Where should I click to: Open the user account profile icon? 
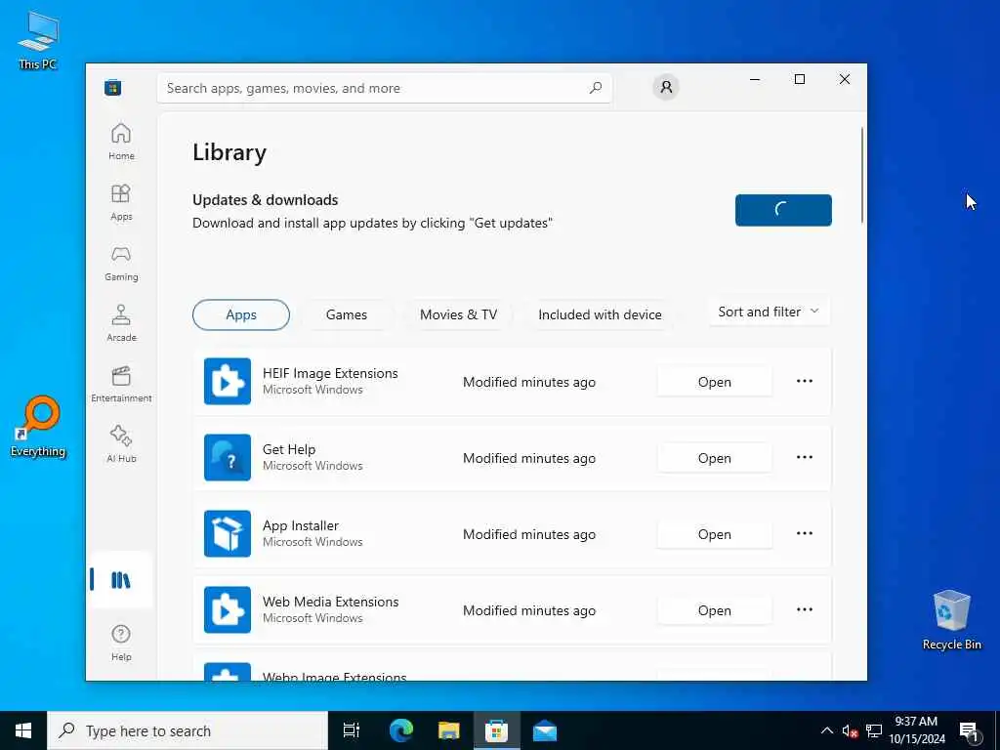(666, 87)
